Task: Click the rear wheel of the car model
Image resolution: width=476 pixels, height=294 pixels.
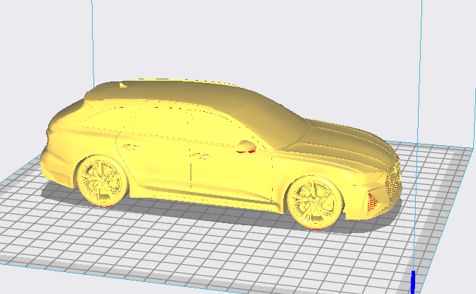Action: [x=102, y=181]
